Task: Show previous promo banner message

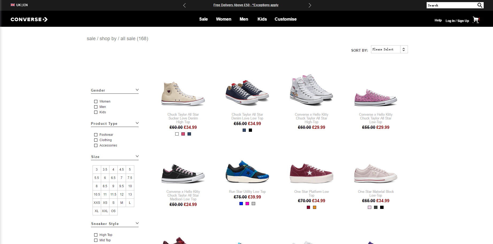Action: (x=184, y=5)
